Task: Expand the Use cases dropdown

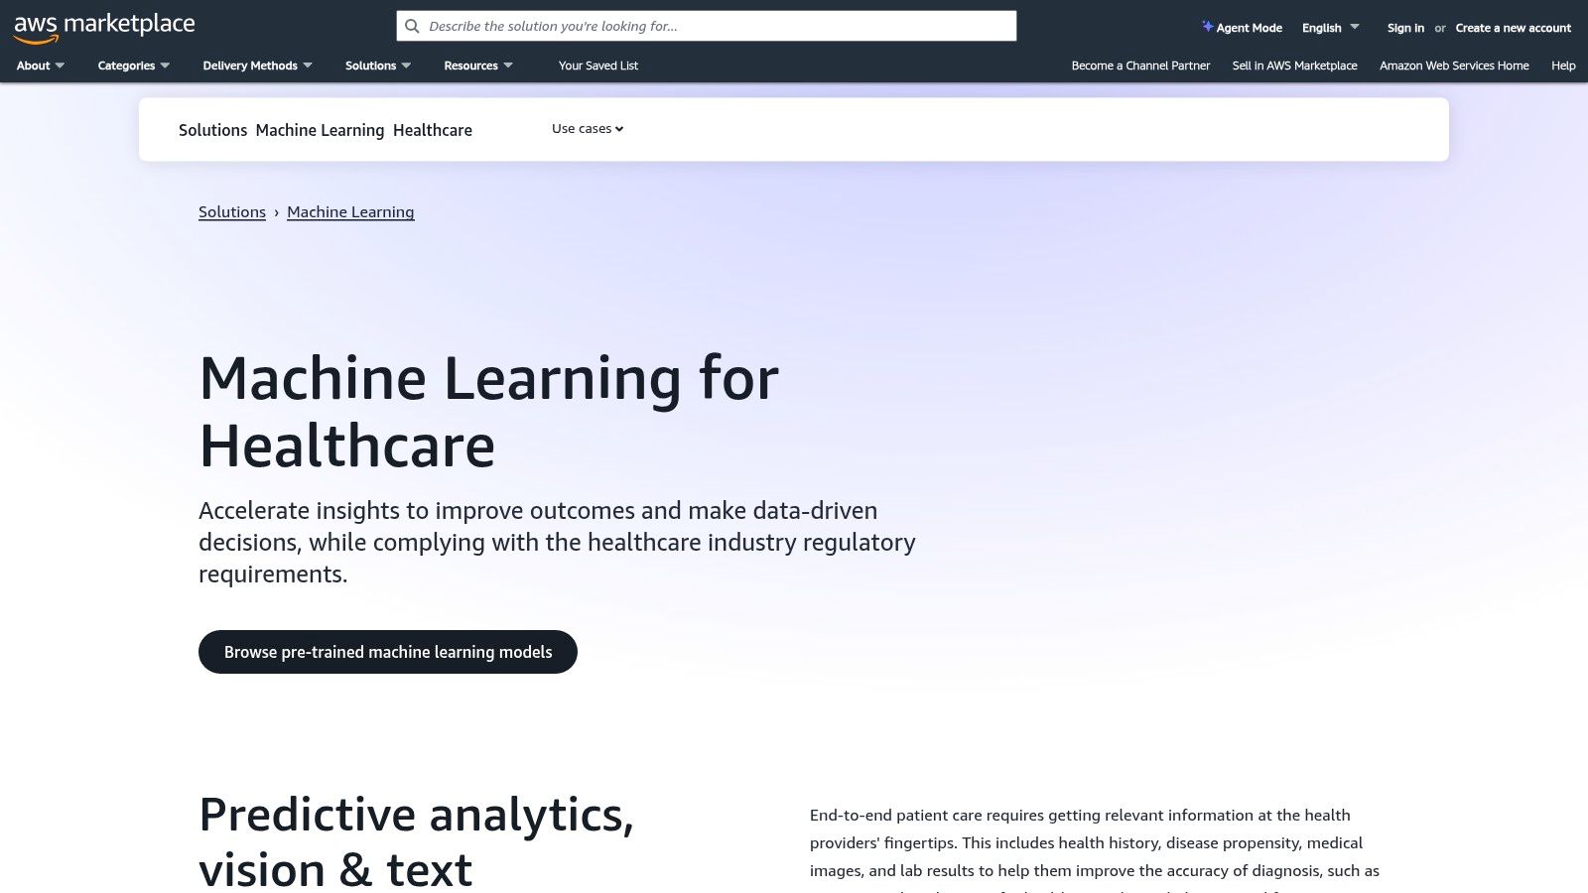Action: (587, 128)
